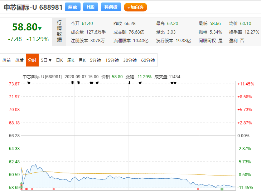
Task: Click the diamond marker atop the chart
Action: point(129,83)
